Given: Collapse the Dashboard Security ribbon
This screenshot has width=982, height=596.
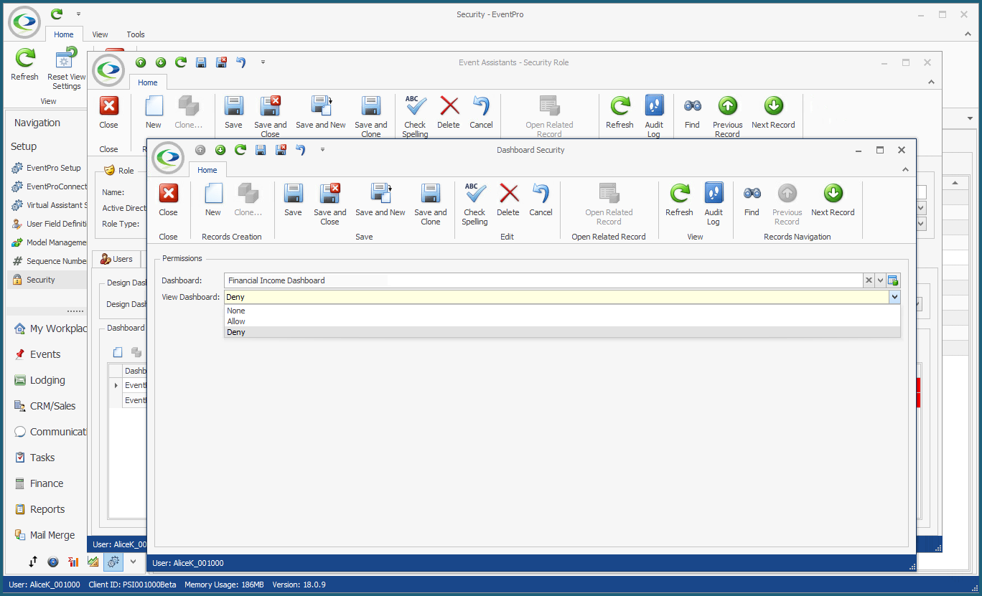Looking at the screenshot, I should tap(905, 170).
